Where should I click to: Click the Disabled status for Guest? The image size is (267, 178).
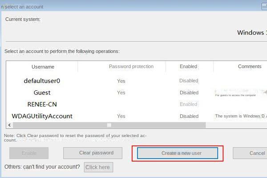[x=189, y=93]
